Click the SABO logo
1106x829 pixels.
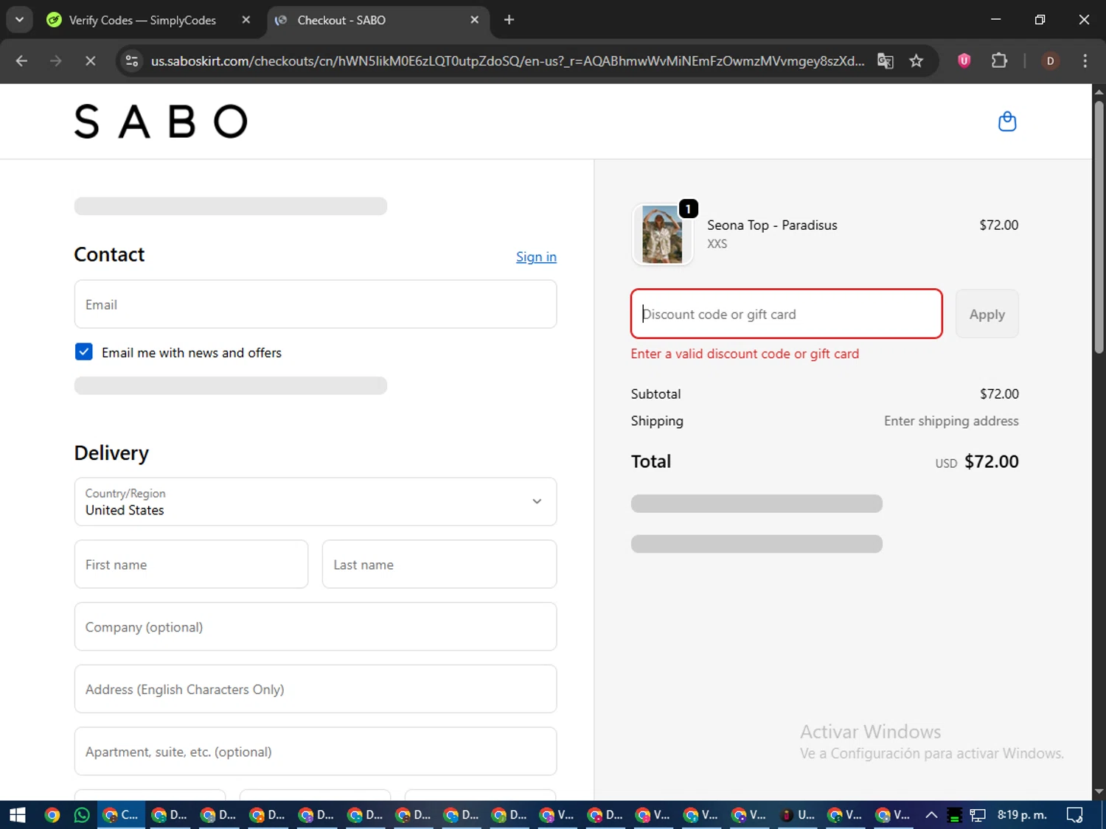point(161,122)
